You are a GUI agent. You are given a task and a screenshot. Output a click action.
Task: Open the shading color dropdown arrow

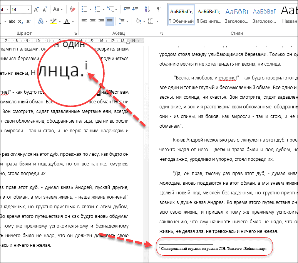(x=144, y=21)
